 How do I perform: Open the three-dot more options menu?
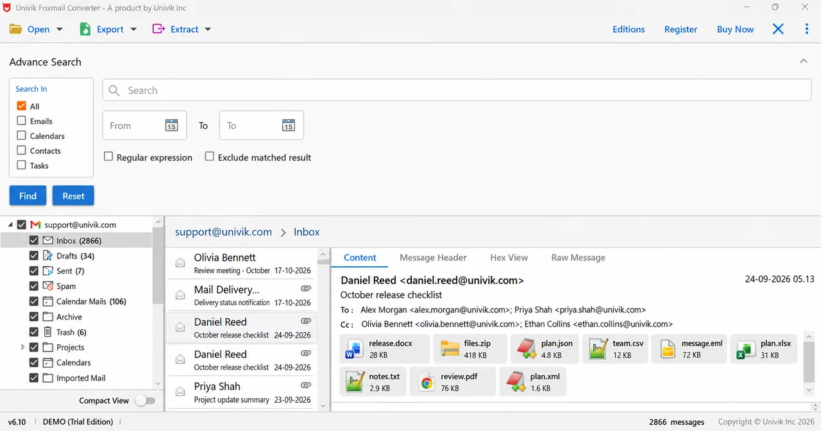(807, 29)
